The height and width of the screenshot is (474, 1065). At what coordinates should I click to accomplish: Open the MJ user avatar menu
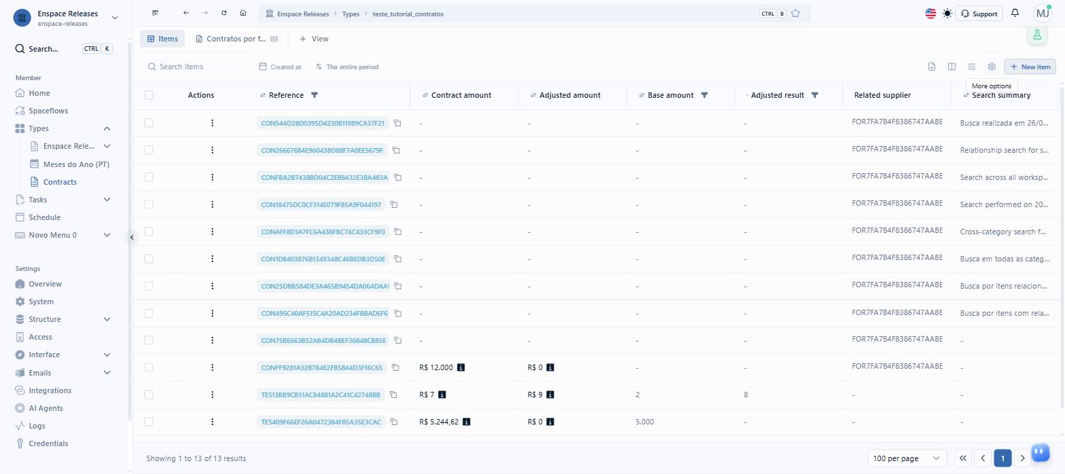click(x=1042, y=13)
